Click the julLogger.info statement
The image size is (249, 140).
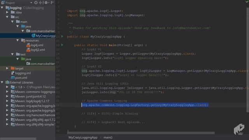click(x=123, y=92)
